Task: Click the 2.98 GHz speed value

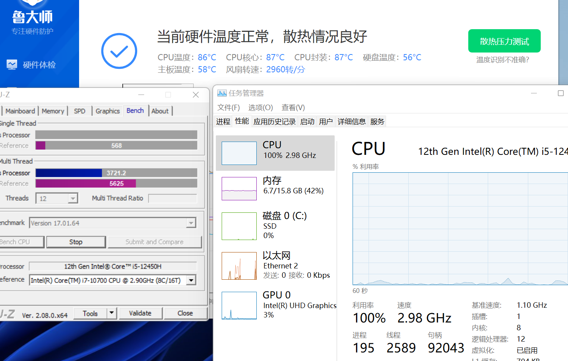Action: pyautogui.click(x=424, y=318)
